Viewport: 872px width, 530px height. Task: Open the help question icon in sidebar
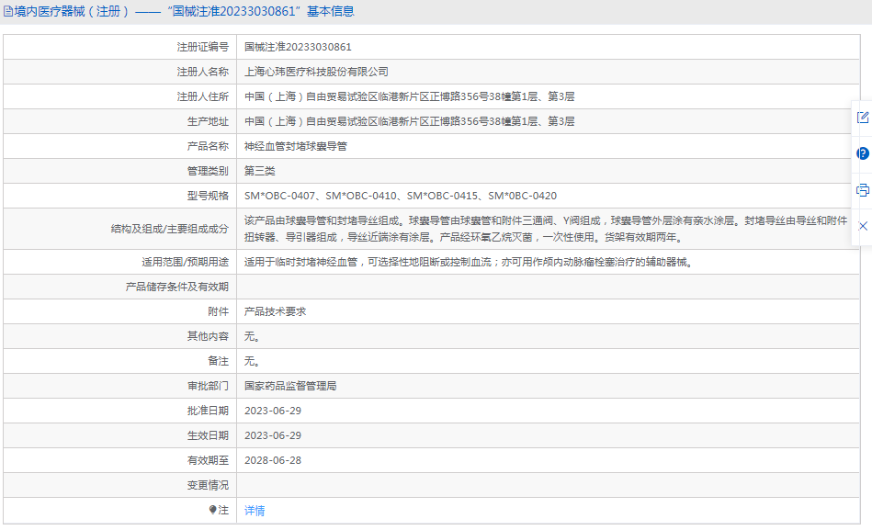pyautogui.click(x=863, y=153)
